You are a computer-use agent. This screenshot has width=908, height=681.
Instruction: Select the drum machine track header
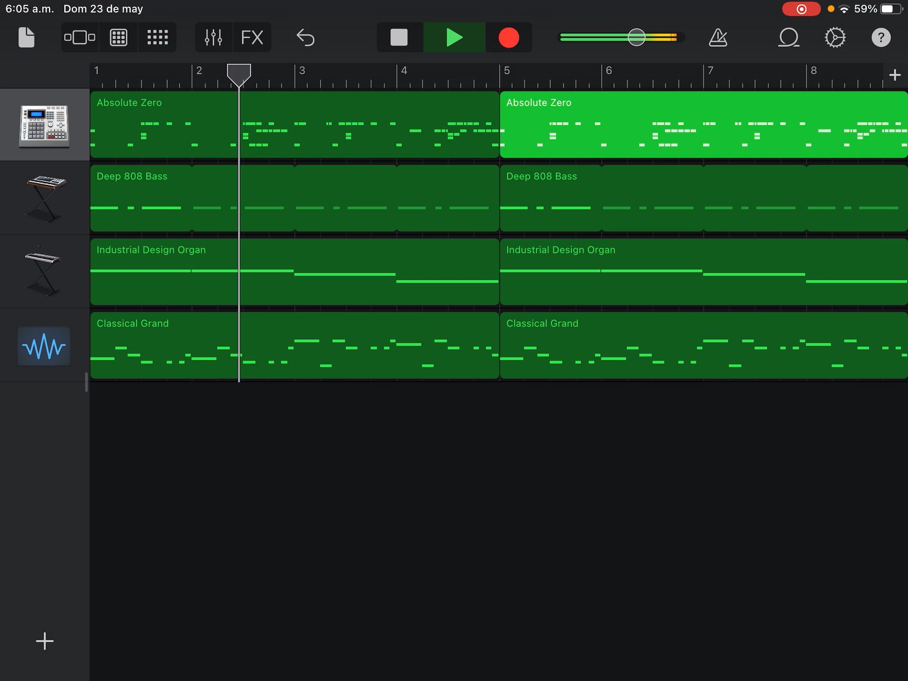coord(44,125)
